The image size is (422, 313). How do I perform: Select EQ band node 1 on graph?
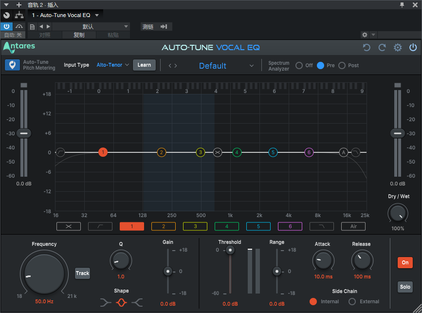(x=103, y=152)
